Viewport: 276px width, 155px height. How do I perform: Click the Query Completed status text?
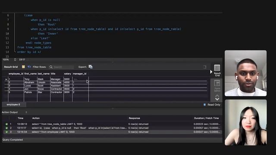coord(13,139)
